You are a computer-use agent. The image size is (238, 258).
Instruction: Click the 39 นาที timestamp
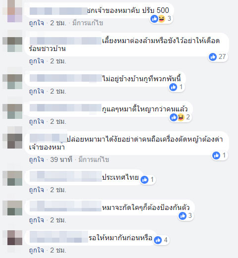coord(61,159)
